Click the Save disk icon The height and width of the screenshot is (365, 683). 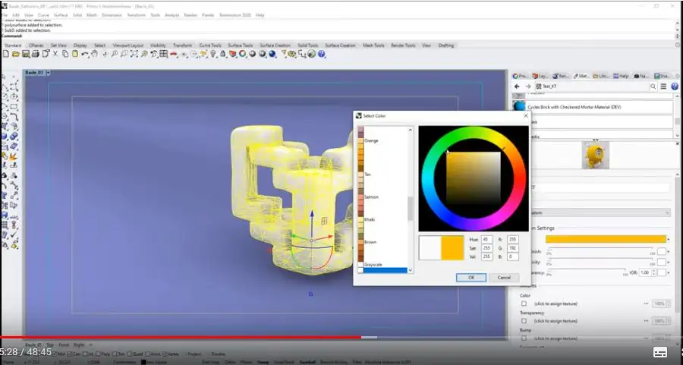(26, 54)
